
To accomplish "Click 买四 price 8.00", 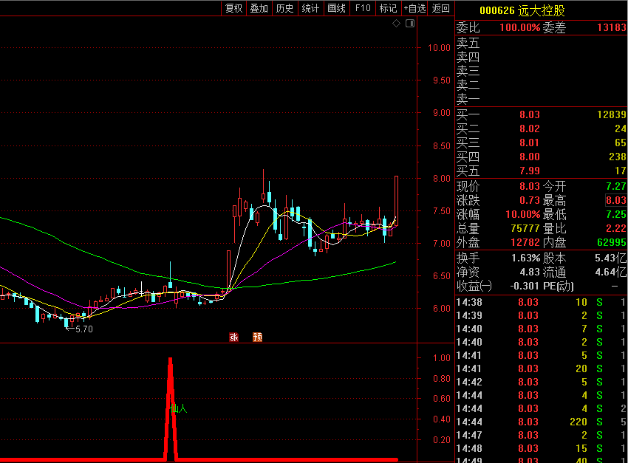I will (530, 157).
